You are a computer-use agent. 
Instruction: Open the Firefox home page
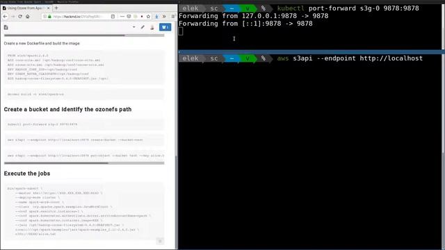[28, 17]
